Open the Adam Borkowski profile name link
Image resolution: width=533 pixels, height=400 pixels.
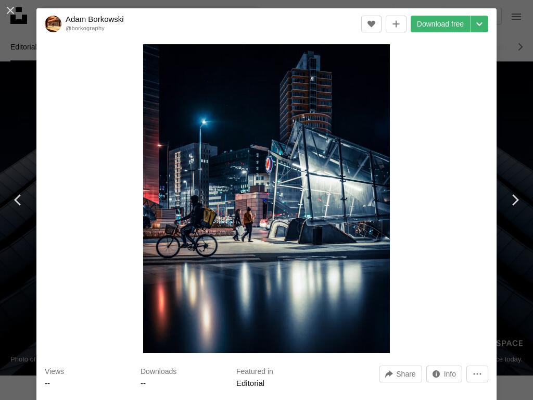click(x=95, y=19)
